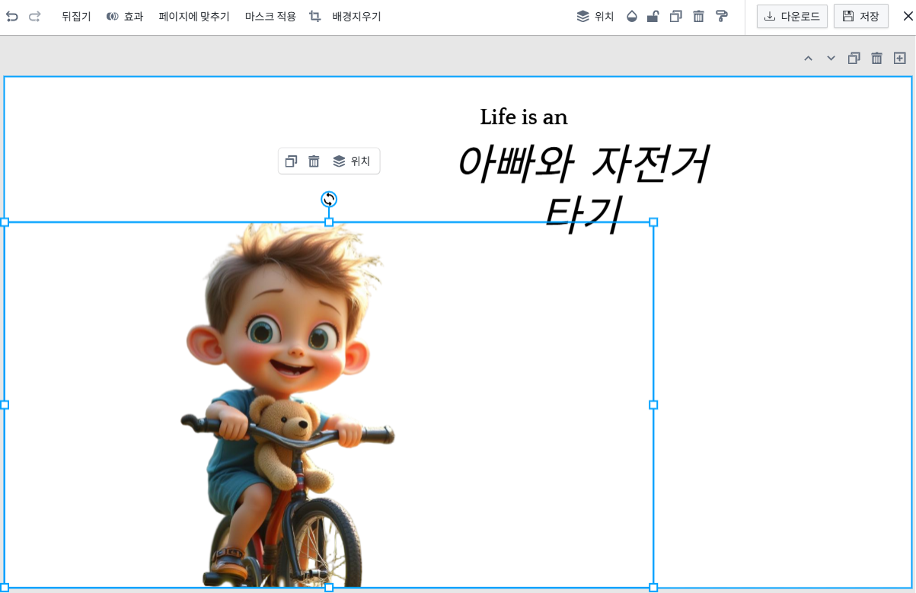Move to previous page with up chevron
Screen dimensions: 916x593
point(809,58)
